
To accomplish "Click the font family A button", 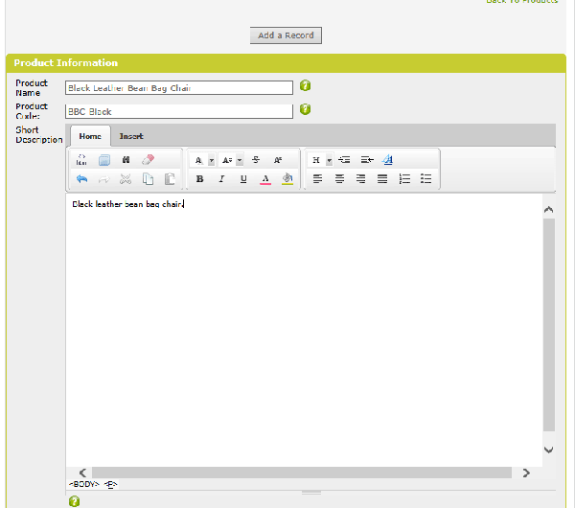I will coord(198,160).
